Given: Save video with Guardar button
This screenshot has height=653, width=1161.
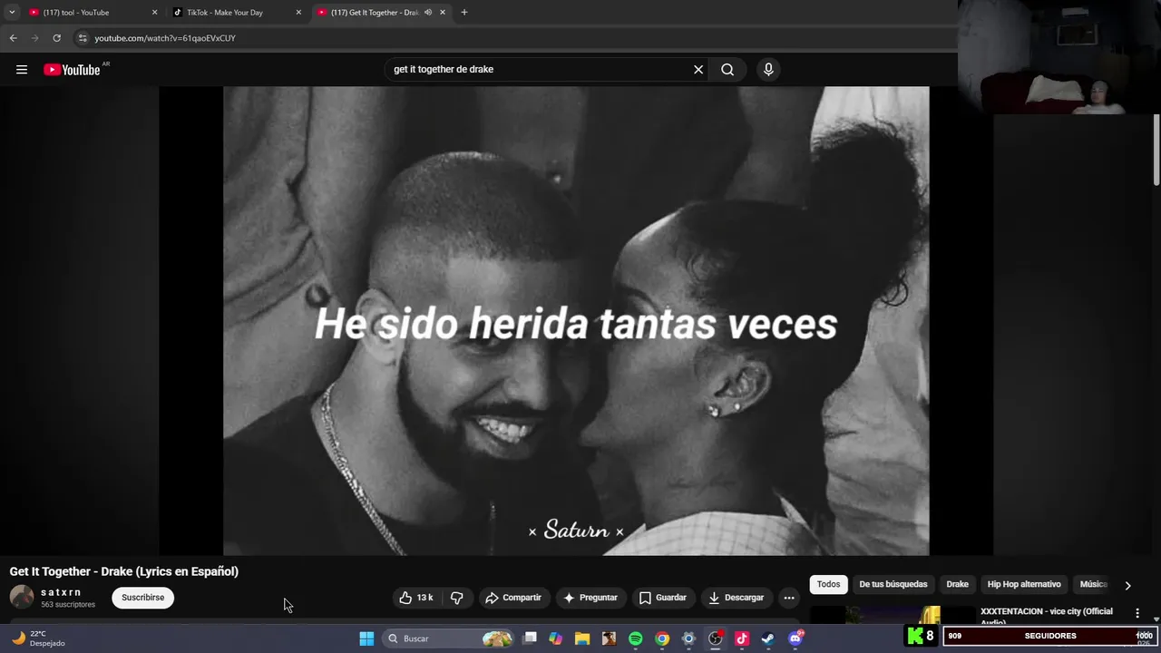Looking at the screenshot, I should tap(663, 598).
